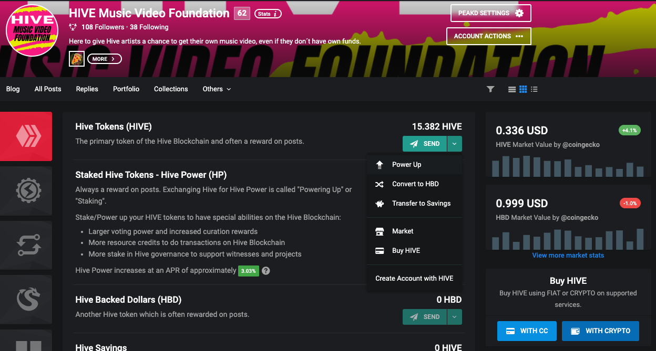The height and width of the screenshot is (351, 656).
Task: Click the red -1.0% change badge
Action: pos(629,203)
